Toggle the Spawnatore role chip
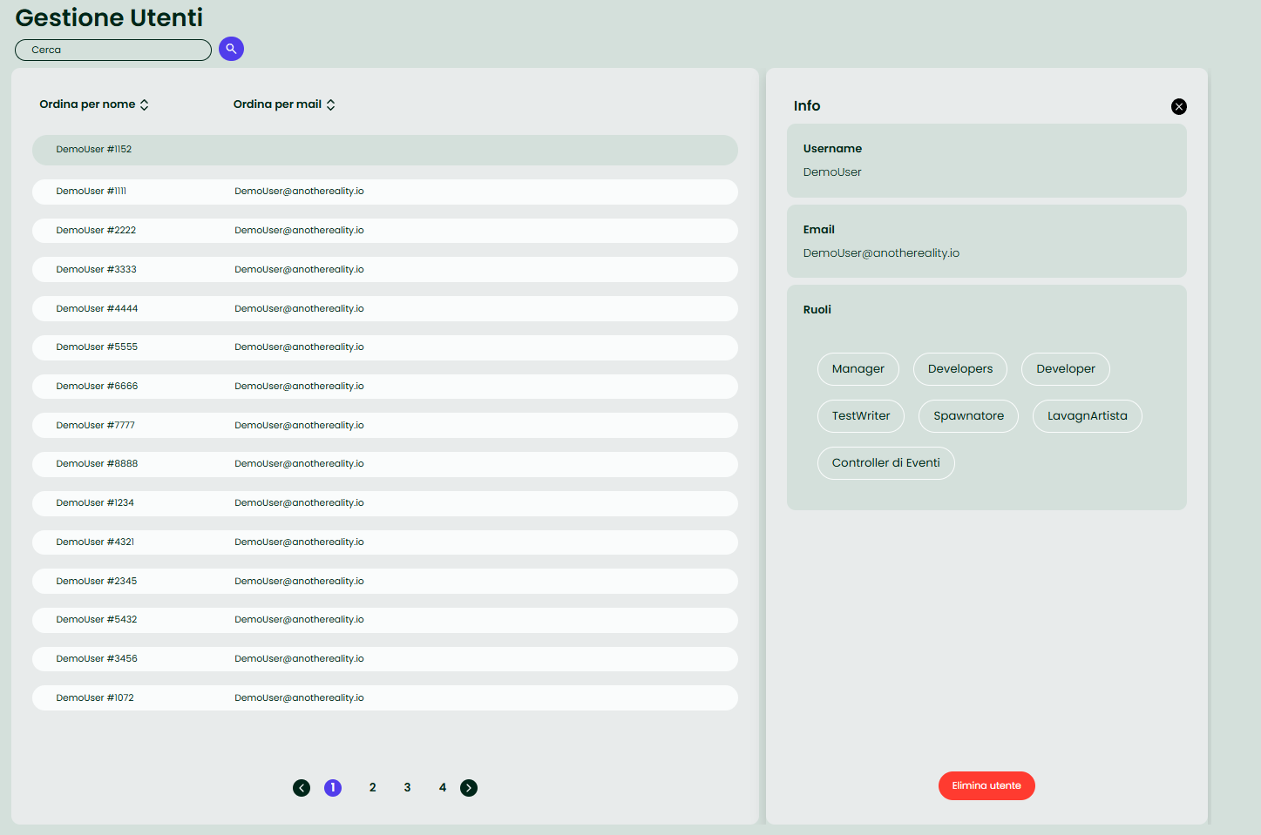1261x835 pixels. click(968, 416)
